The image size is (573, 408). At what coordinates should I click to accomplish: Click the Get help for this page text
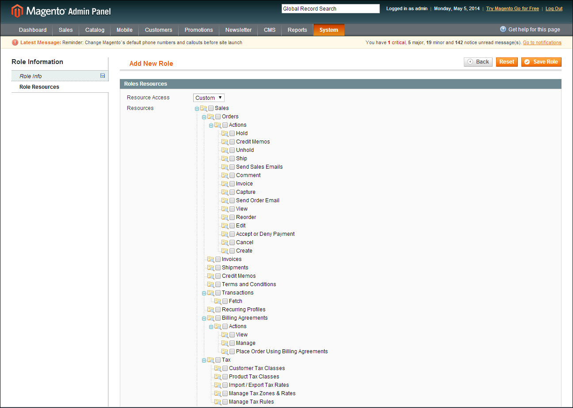[x=534, y=30]
